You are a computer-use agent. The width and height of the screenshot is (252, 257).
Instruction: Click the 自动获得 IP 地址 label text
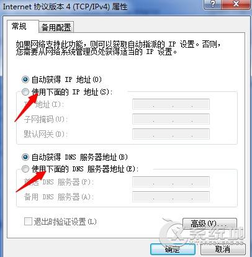pyautogui.click(x=66, y=79)
